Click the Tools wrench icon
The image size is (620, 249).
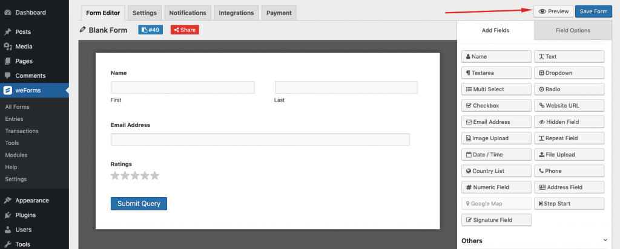(7, 244)
